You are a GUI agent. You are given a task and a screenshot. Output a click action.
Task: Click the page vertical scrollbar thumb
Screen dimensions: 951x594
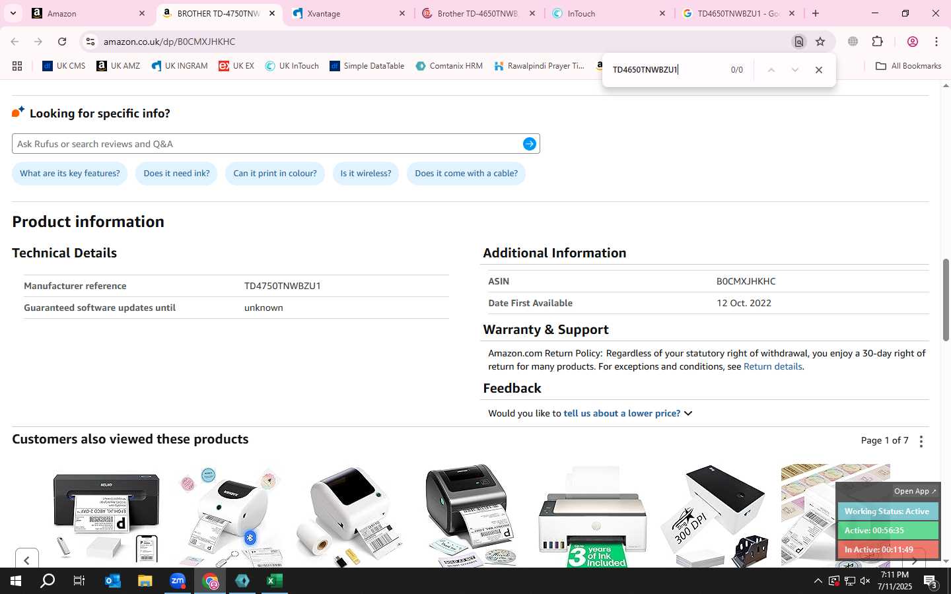point(946,300)
